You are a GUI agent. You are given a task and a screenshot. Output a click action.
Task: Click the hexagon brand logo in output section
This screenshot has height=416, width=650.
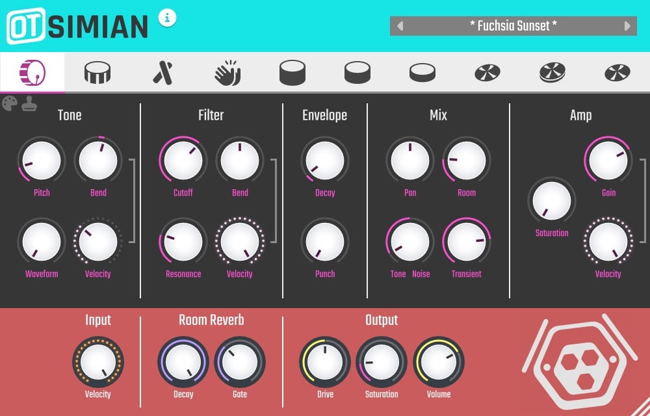580,361
